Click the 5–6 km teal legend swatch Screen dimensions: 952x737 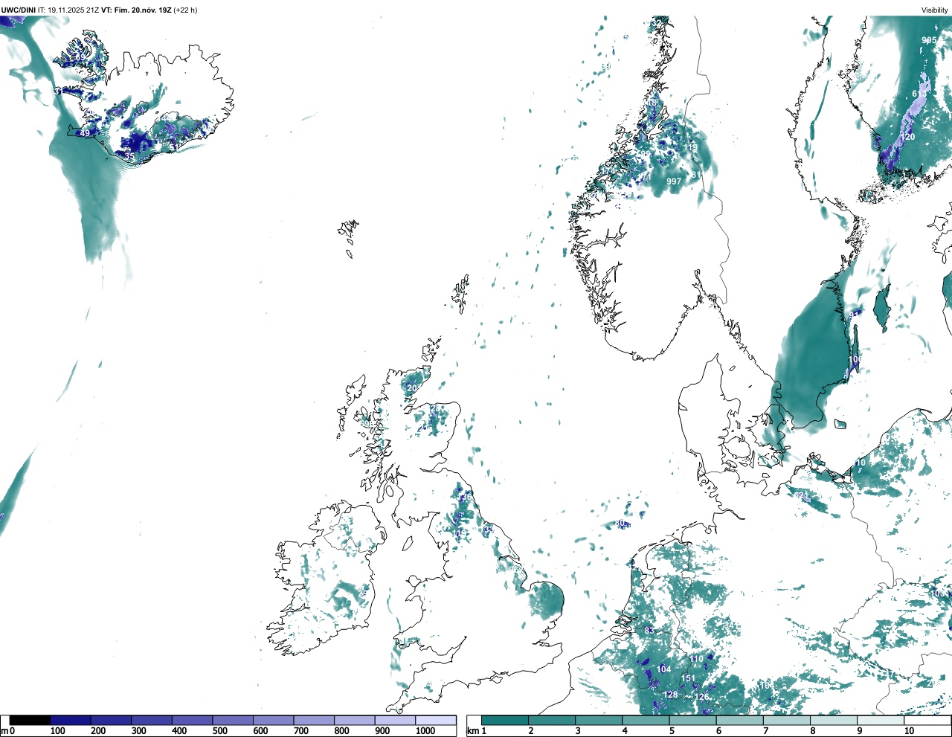(x=692, y=721)
